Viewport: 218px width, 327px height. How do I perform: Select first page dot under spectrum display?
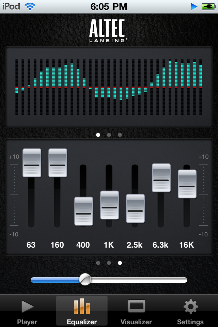coord(98,135)
